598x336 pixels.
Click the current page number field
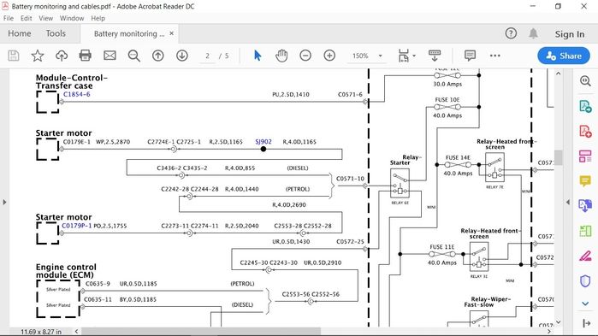[208, 56]
